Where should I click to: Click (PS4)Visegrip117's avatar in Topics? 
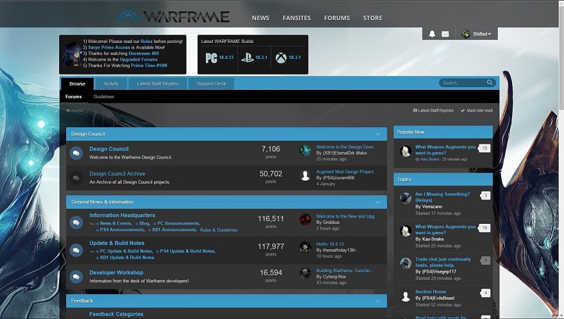click(x=406, y=263)
